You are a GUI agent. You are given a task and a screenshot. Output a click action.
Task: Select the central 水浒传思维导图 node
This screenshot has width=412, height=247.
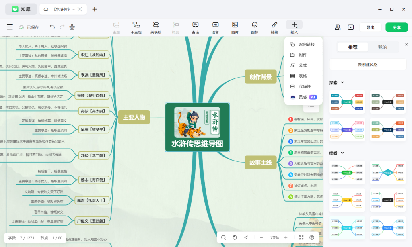pos(197,127)
